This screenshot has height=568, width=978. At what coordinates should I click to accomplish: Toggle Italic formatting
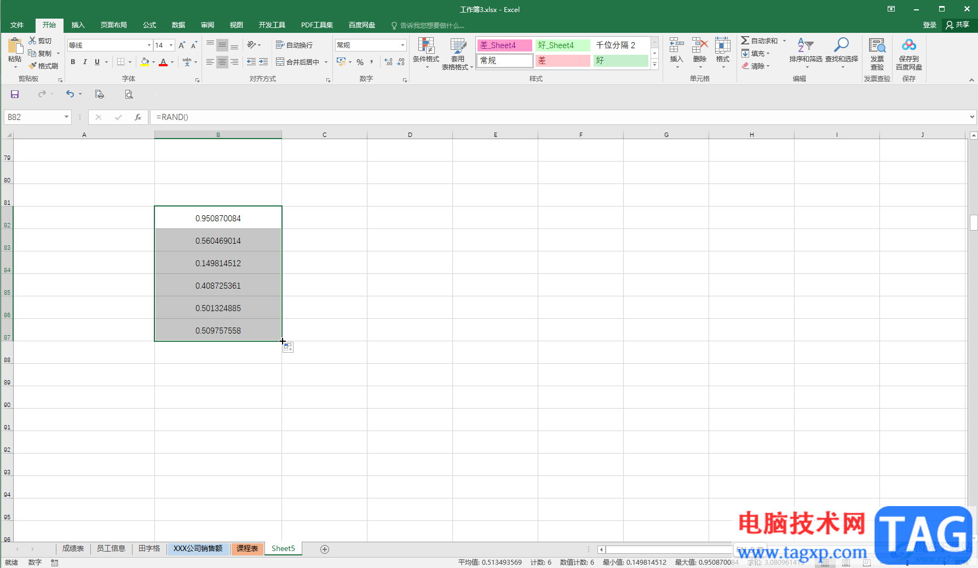pyautogui.click(x=85, y=62)
